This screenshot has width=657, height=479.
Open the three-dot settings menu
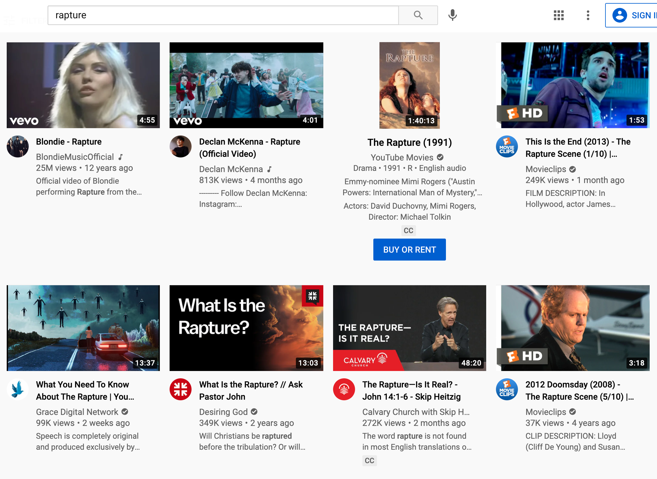point(588,15)
